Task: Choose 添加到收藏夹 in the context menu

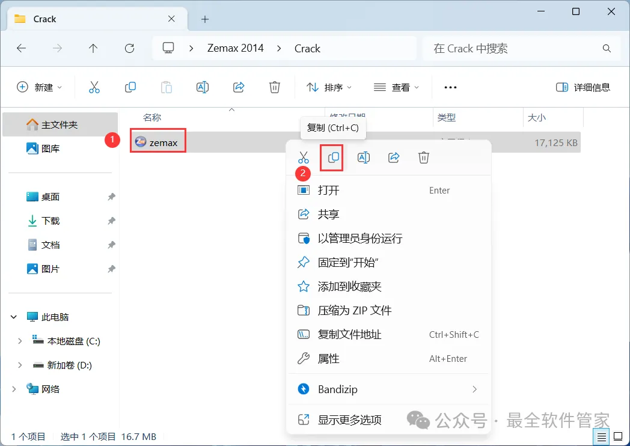Action: (388, 287)
